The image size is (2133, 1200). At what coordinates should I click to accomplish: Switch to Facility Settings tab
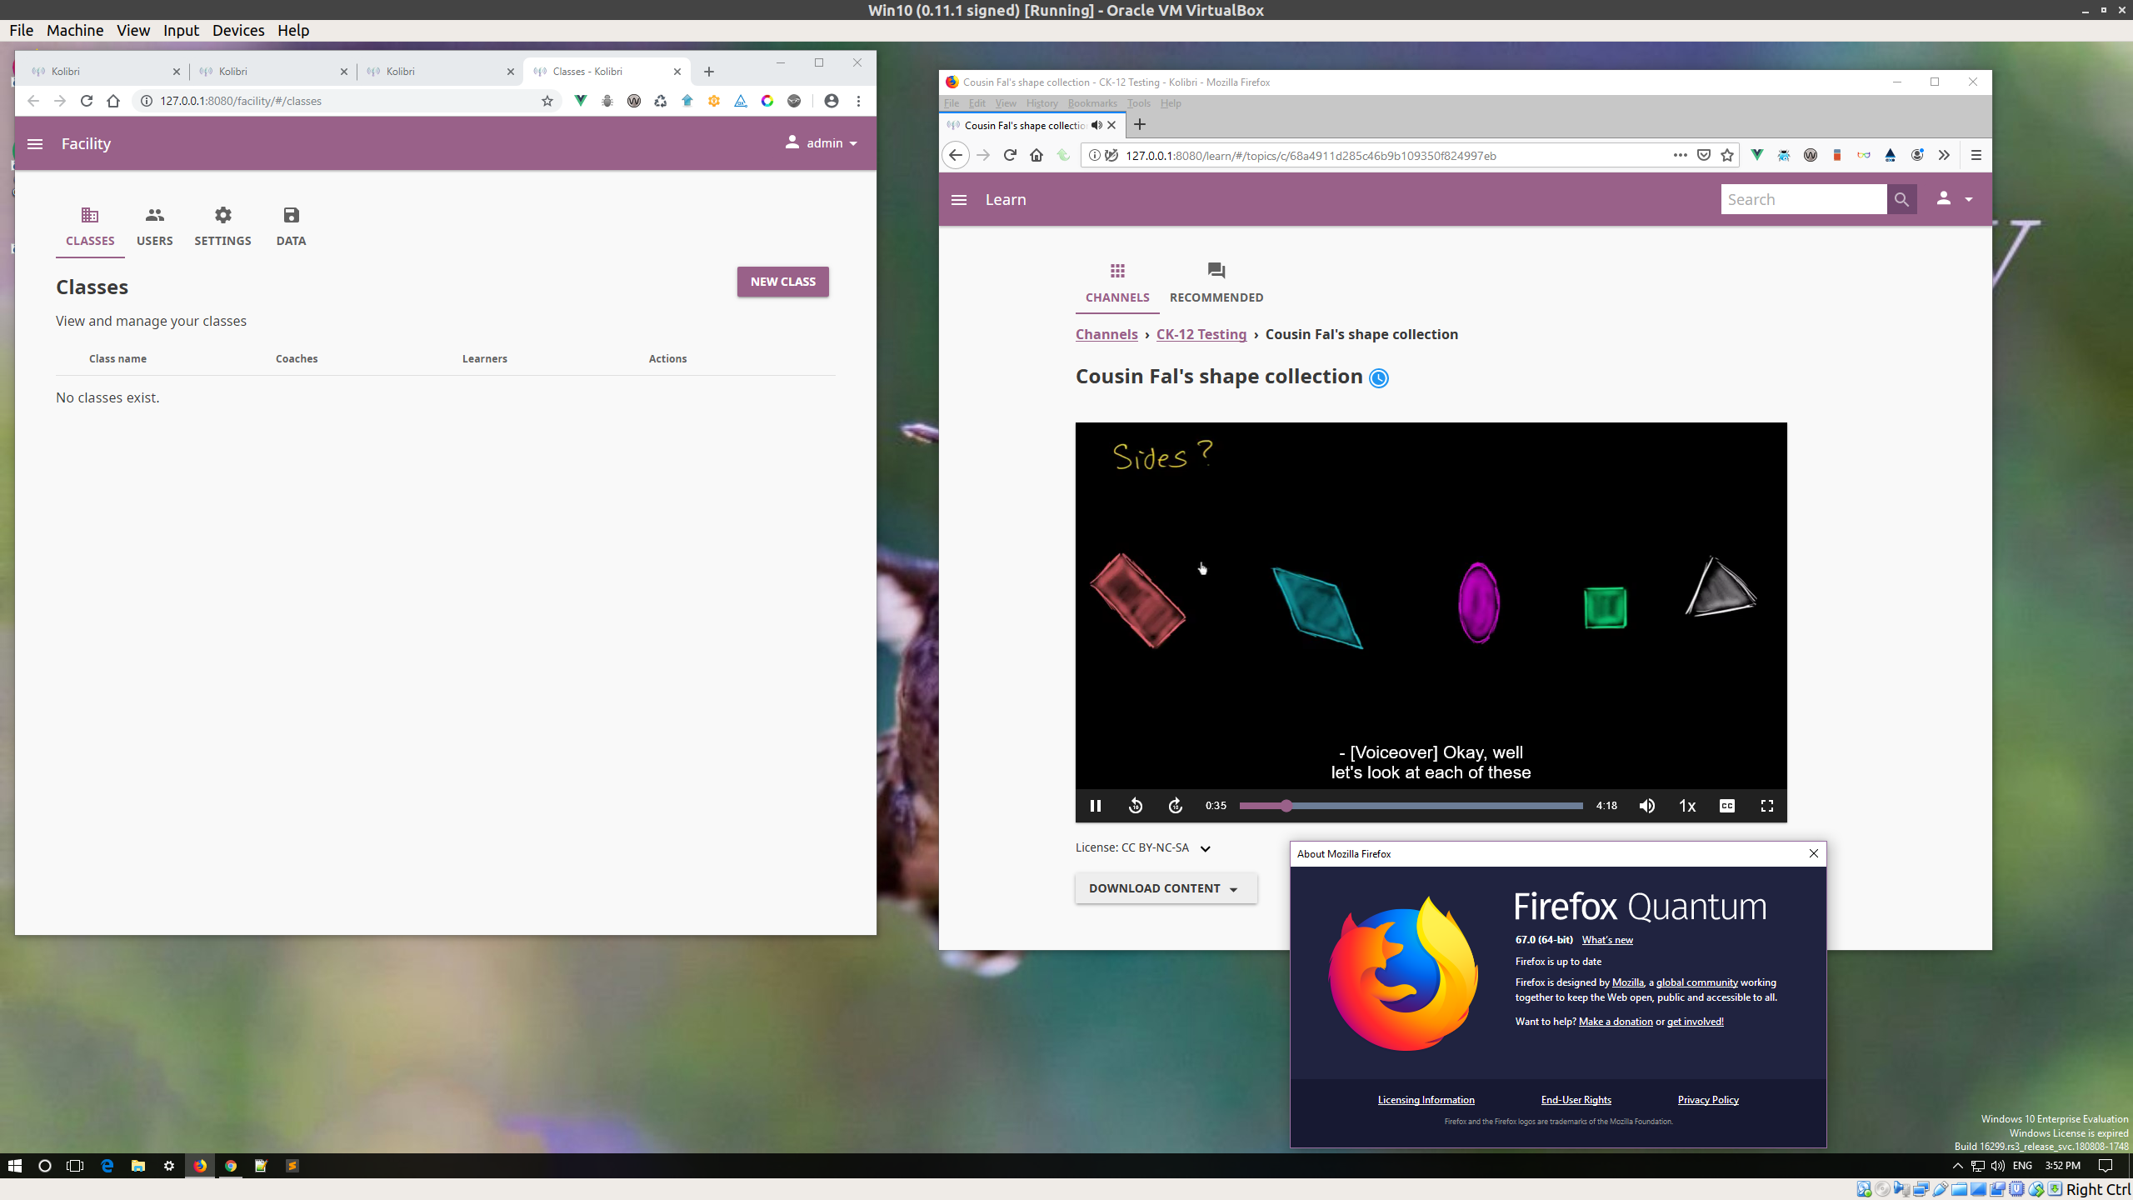(x=222, y=227)
